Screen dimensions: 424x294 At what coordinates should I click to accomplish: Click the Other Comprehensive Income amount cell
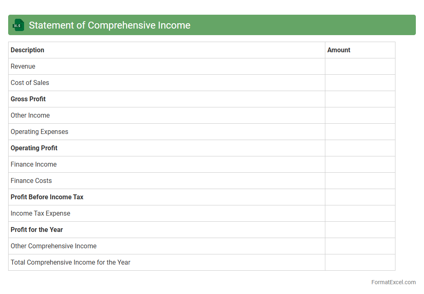click(x=360, y=246)
